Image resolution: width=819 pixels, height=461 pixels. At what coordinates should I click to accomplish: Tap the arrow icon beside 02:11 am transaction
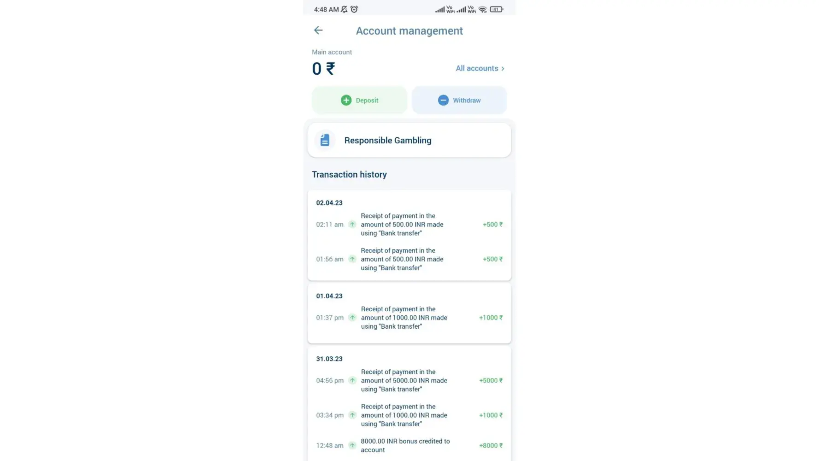[x=352, y=225]
